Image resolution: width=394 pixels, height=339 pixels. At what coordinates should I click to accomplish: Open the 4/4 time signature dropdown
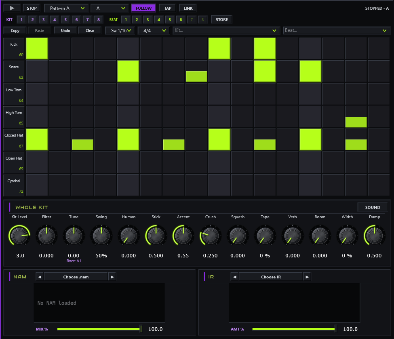[154, 30]
